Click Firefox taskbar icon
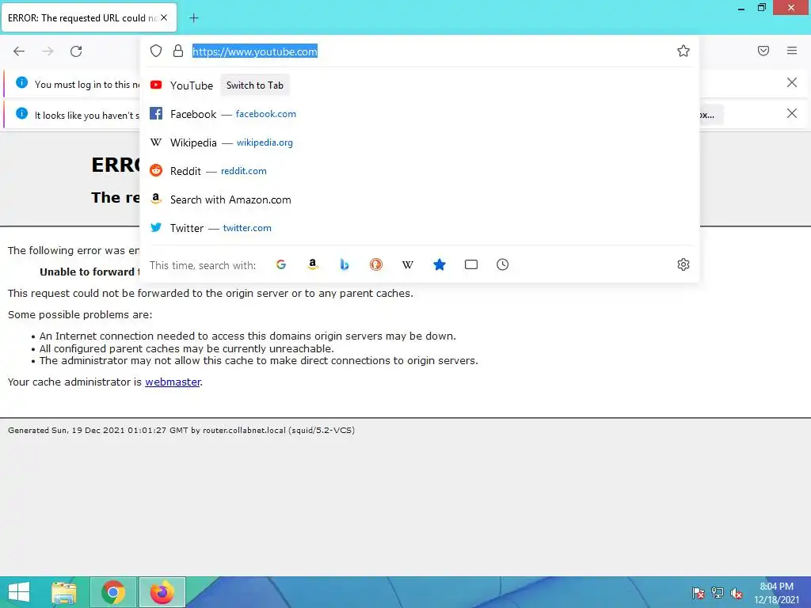The height and width of the screenshot is (608, 811). coord(162,592)
